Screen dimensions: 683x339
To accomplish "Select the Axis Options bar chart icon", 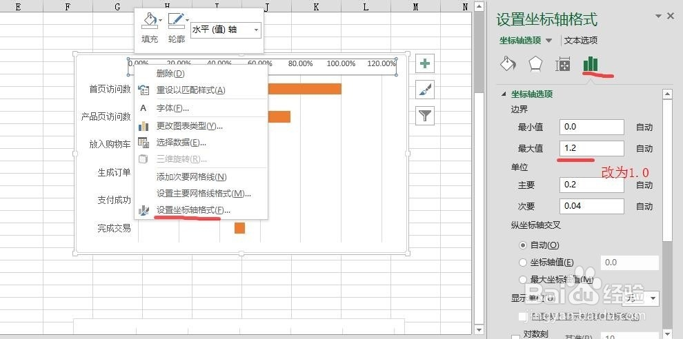I will pyautogui.click(x=591, y=64).
